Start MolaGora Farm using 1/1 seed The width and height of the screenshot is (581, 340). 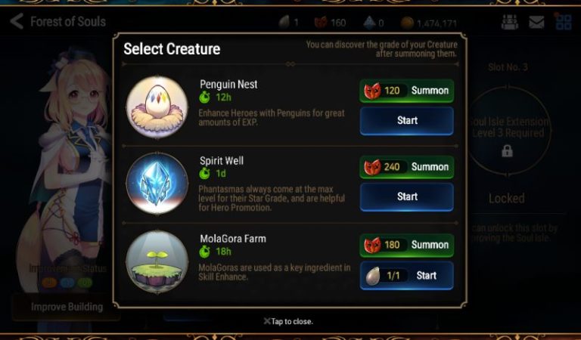406,276
